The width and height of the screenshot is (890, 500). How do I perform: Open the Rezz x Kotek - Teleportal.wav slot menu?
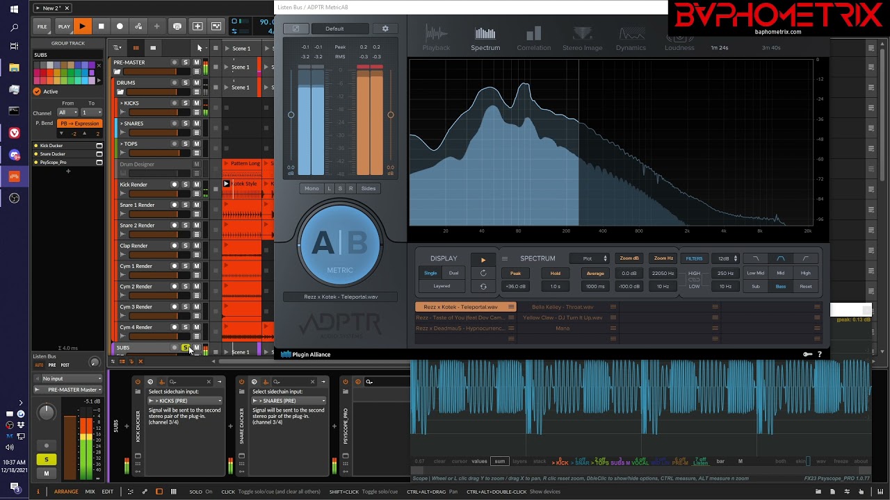coord(511,307)
